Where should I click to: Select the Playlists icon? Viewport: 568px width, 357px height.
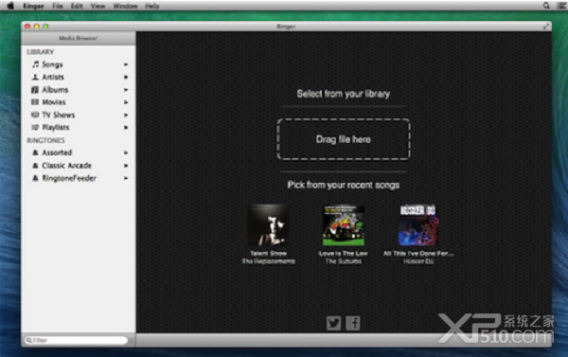35,127
